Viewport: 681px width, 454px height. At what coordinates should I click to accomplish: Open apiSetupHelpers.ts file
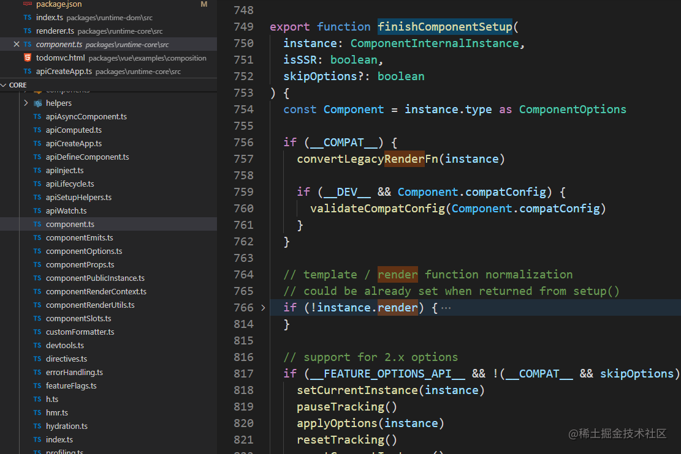pyautogui.click(x=78, y=197)
